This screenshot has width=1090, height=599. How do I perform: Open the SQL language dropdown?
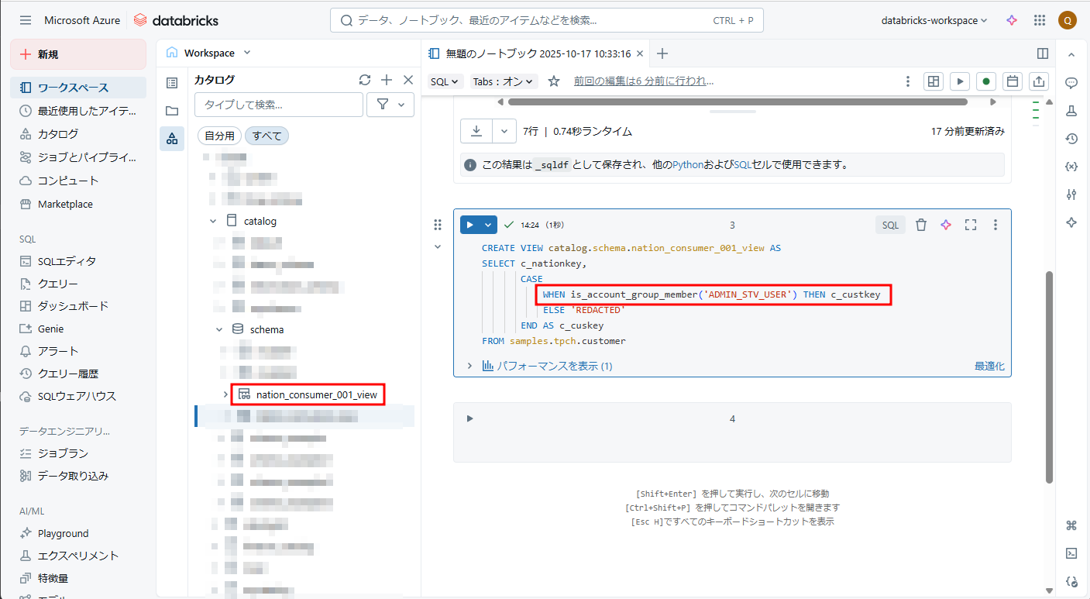tap(445, 81)
